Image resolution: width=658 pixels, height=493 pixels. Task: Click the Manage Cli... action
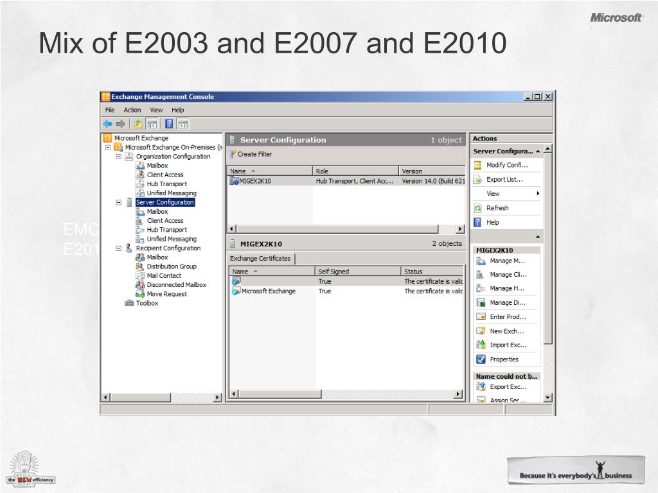coord(508,275)
